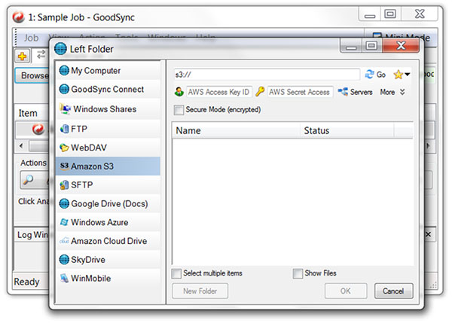Focus the AWS Secret Access field
Screen dimensions: 452x323
point(300,92)
